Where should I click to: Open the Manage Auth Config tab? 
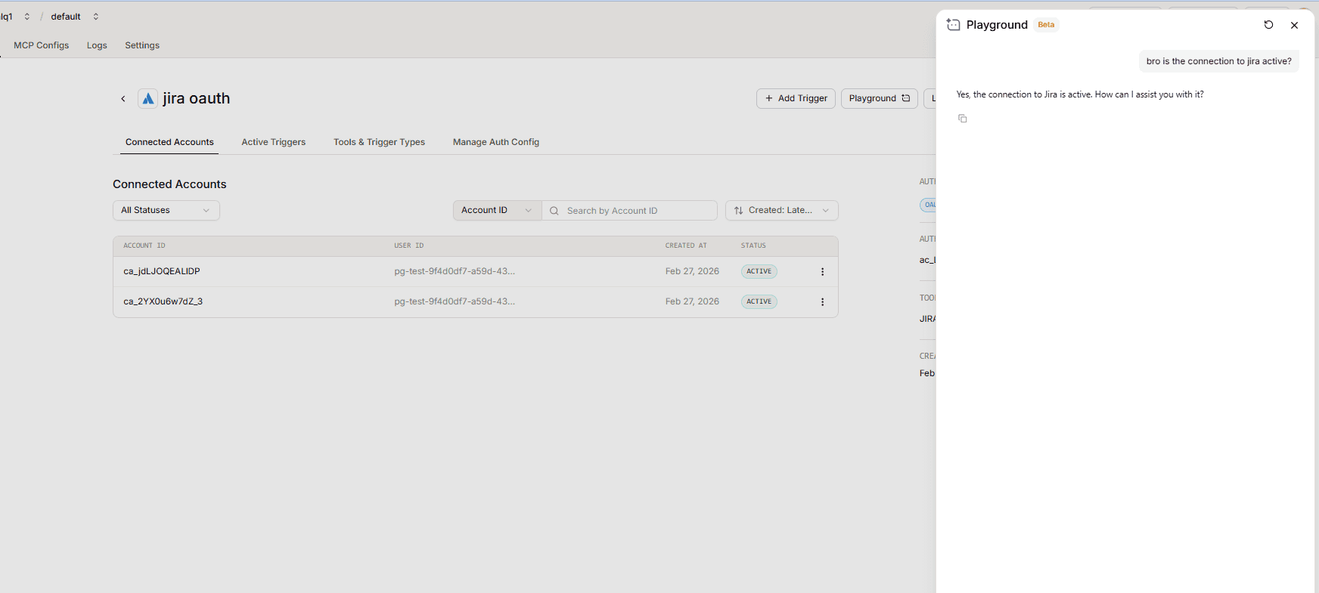pos(496,142)
